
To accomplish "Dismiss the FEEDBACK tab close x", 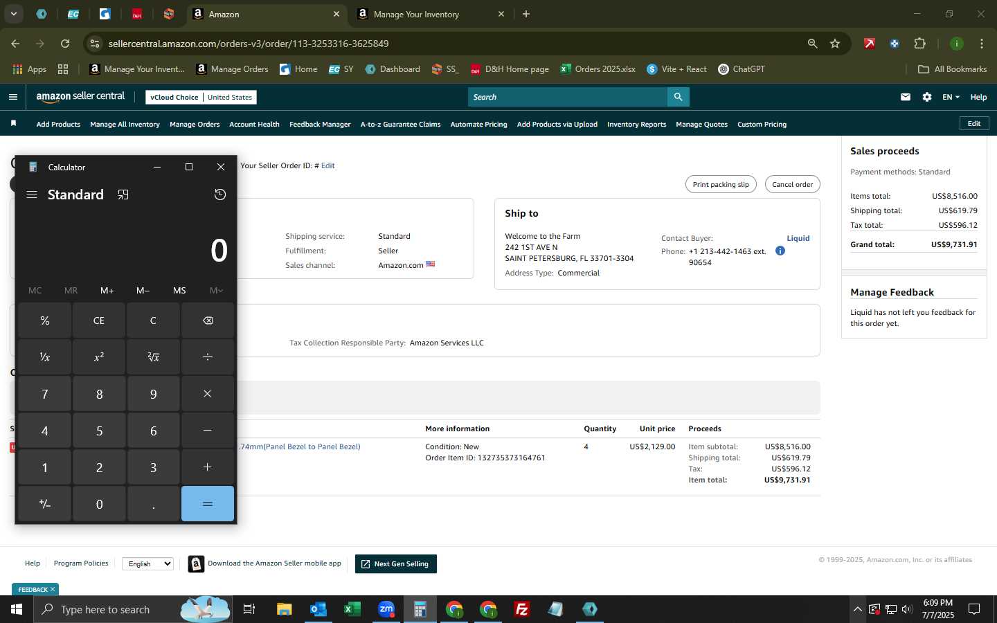I will (53, 589).
